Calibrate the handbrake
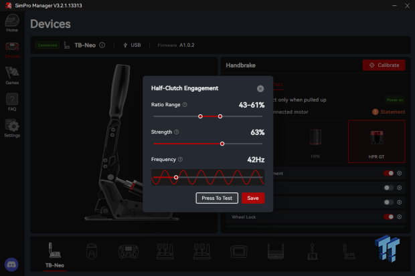This screenshot has height=276, width=415. [x=384, y=65]
